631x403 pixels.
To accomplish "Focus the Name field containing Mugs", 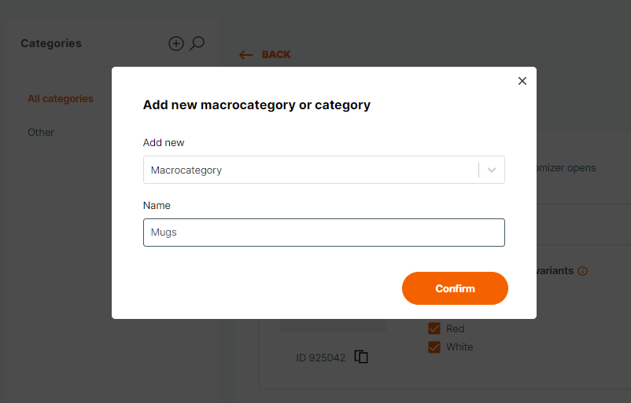I will [323, 233].
